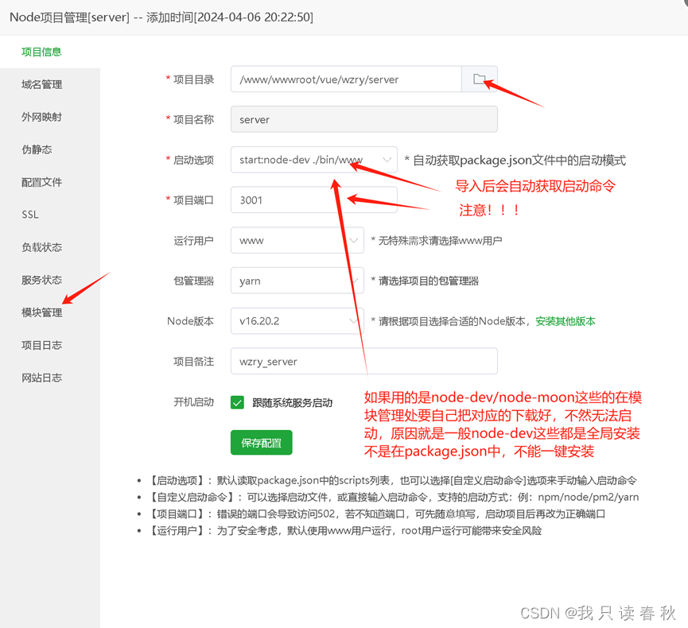Open the 运行用户 user dropdown
Viewport: 688px width, 628px height.
point(353,240)
